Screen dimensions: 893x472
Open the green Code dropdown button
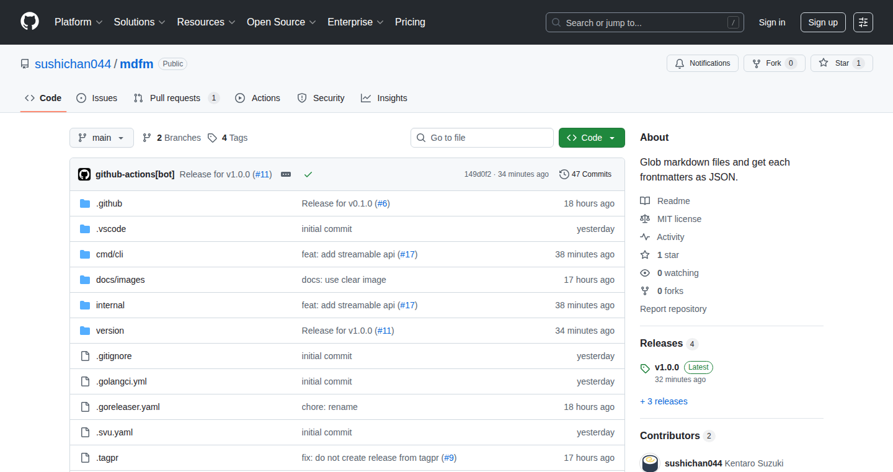pyautogui.click(x=592, y=138)
